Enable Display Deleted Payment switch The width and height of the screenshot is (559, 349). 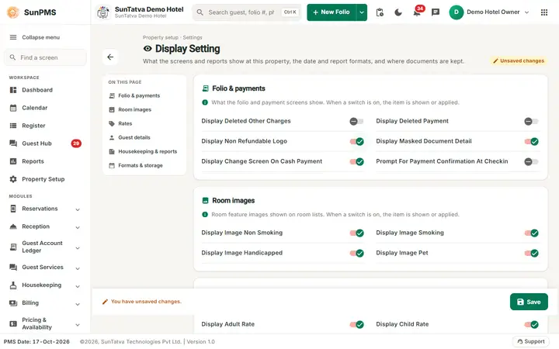tap(531, 121)
